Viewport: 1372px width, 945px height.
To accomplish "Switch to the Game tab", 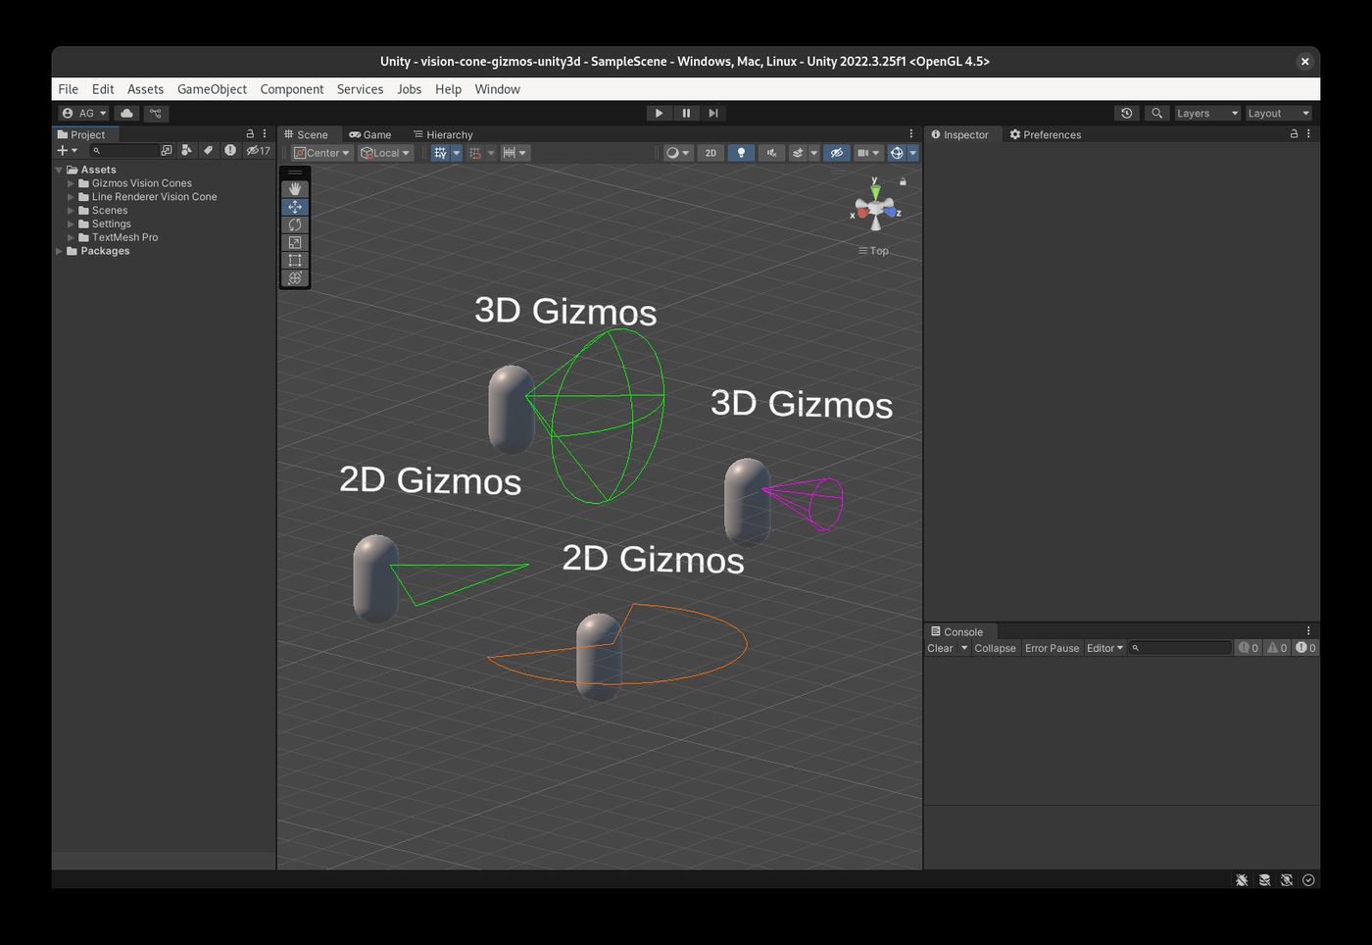I will point(370,134).
